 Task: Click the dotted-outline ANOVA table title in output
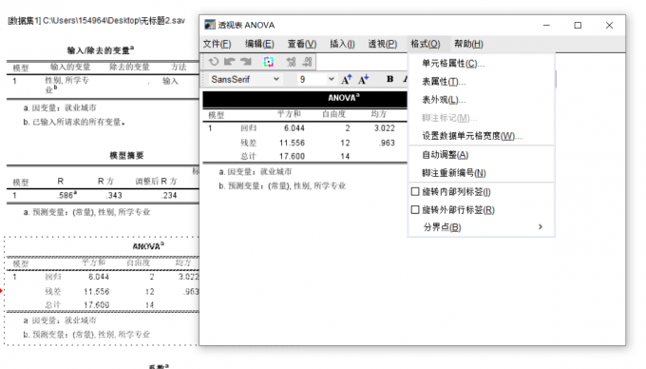click(148, 246)
